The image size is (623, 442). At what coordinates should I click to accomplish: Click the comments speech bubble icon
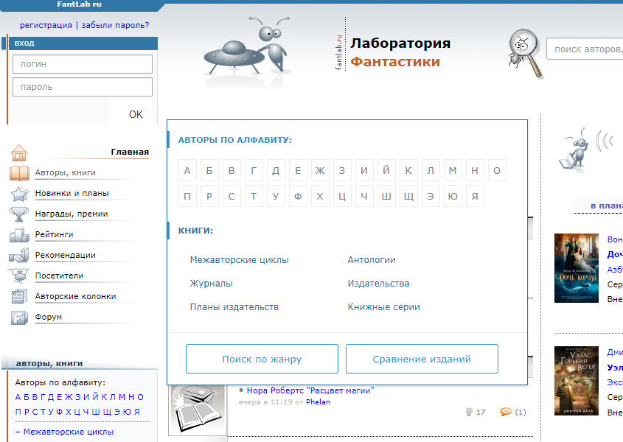[x=506, y=412]
